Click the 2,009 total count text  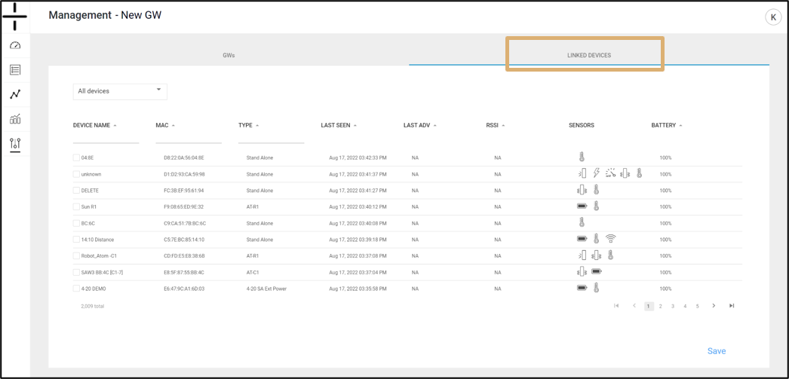tap(92, 306)
